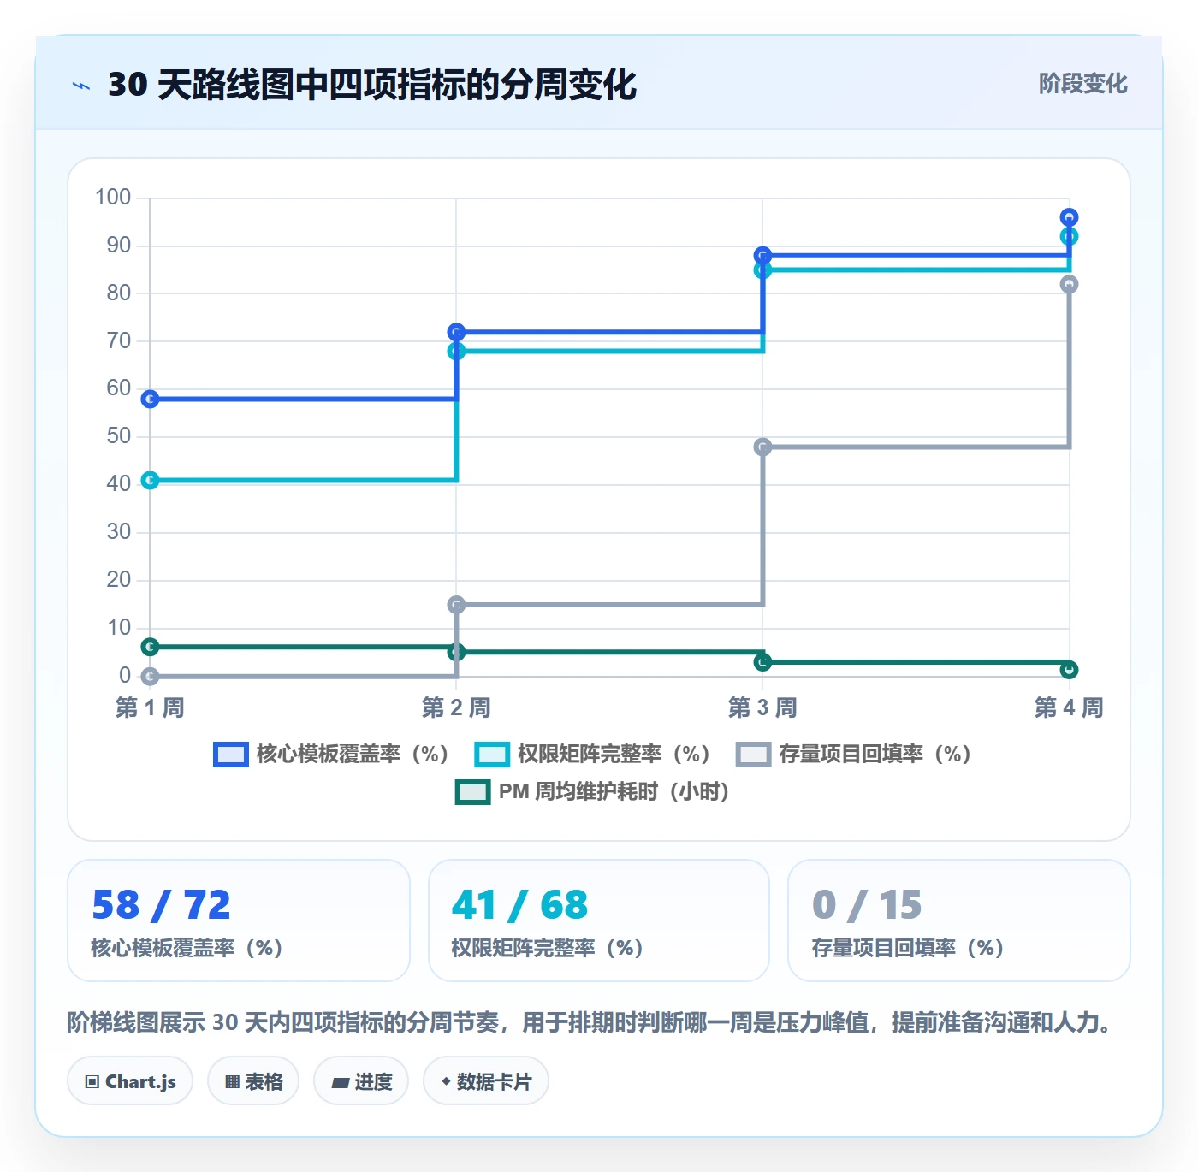This screenshot has height=1172, width=1198.
Task: Click the 第 3 周 x-axis label
Action: click(x=762, y=707)
